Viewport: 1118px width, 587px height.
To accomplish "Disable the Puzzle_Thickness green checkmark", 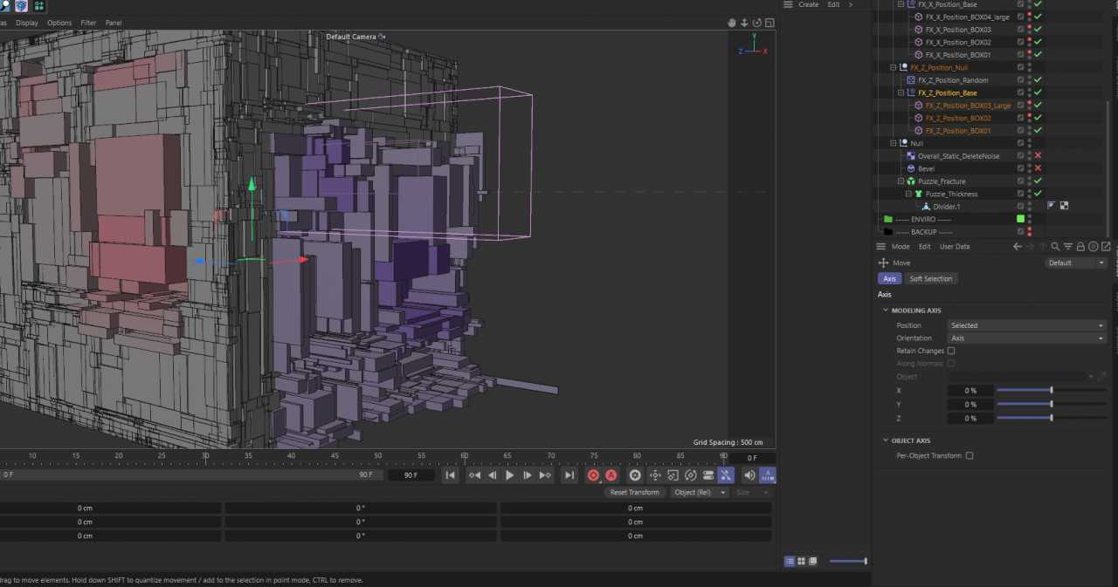I will point(1038,194).
